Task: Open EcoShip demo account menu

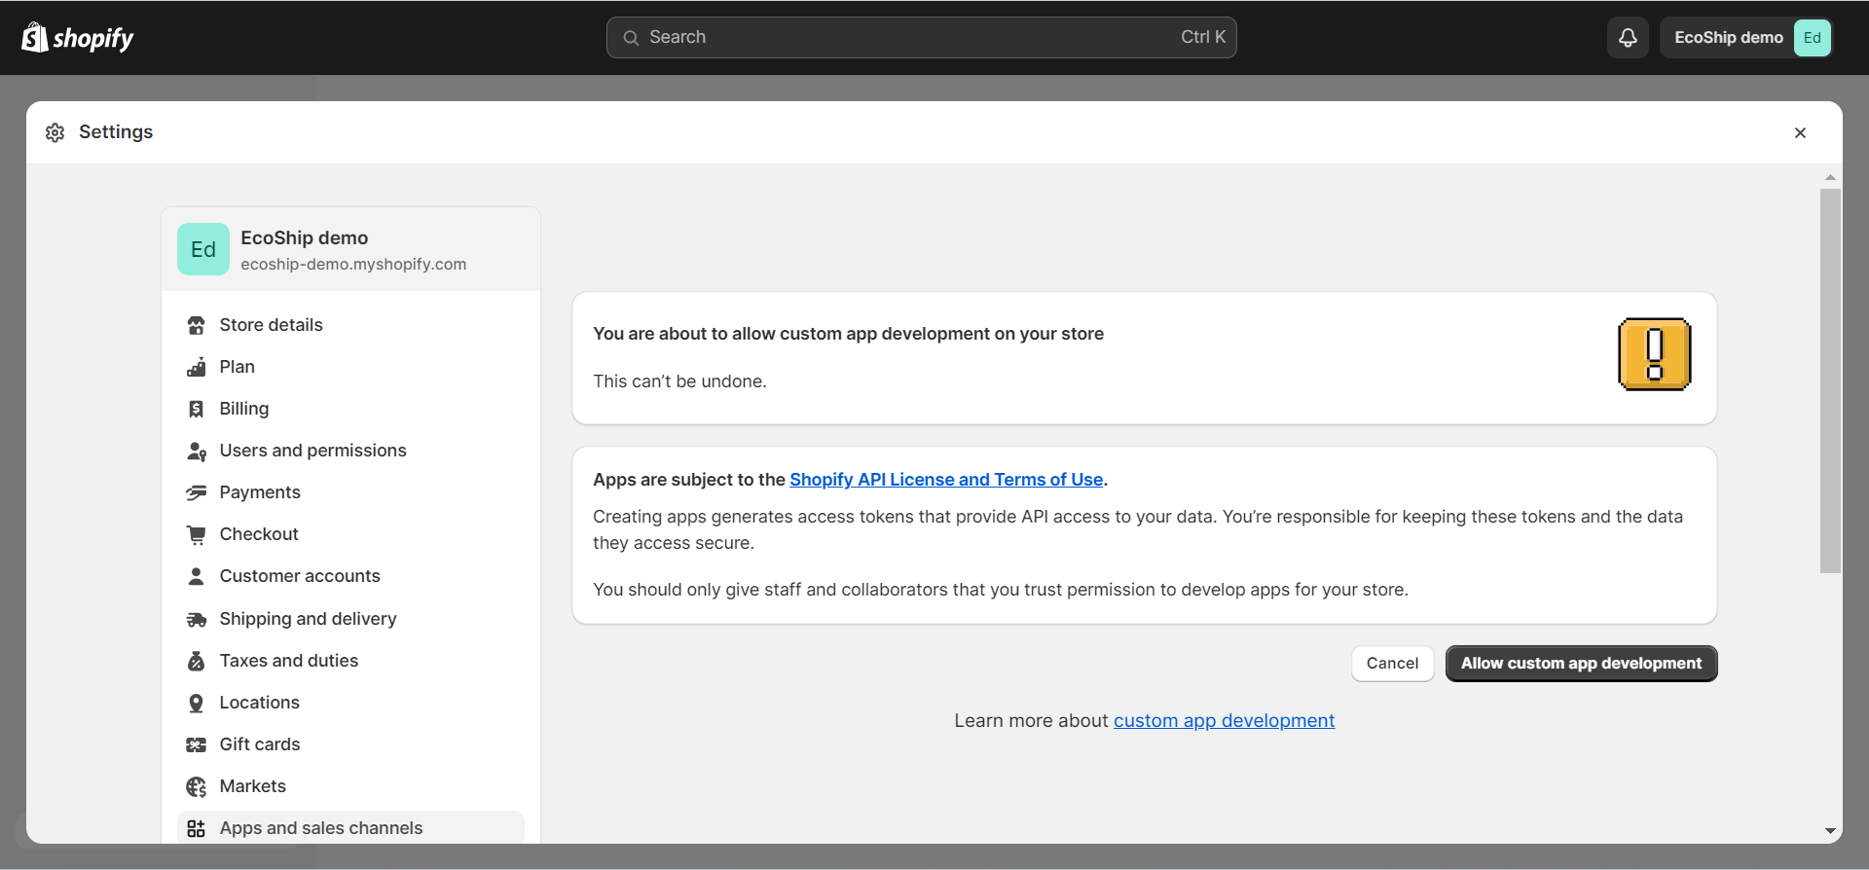Action: click(x=1746, y=38)
